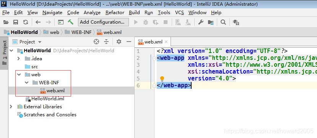Open the Tools menu

tap(164, 13)
